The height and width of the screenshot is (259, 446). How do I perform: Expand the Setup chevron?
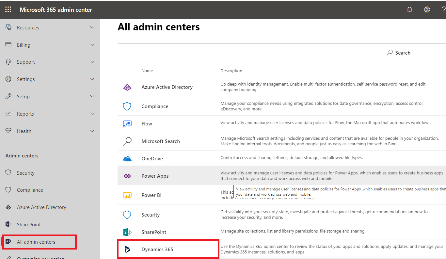pos(92,96)
